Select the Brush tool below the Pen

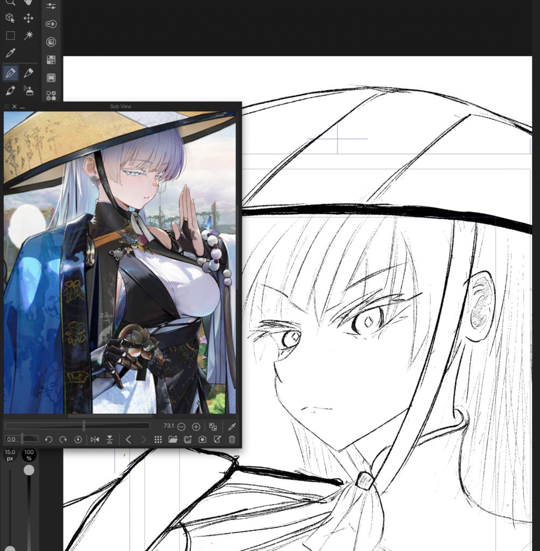[x=10, y=90]
